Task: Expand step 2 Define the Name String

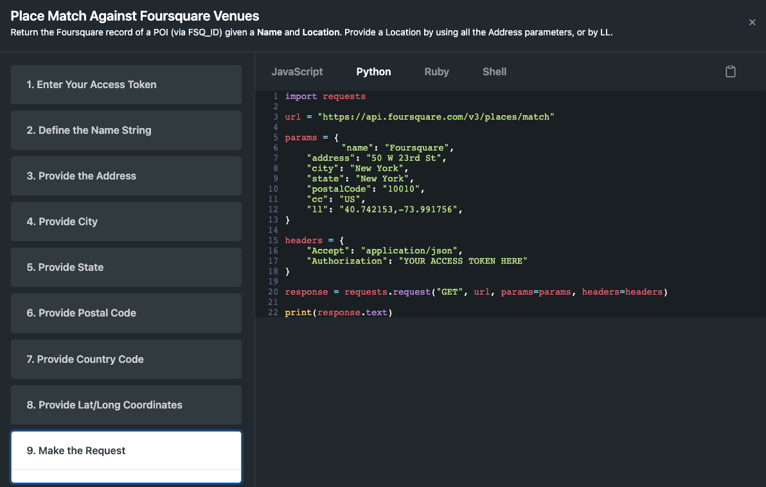Action: pyautogui.click(x=126, y=130)
